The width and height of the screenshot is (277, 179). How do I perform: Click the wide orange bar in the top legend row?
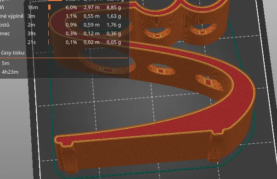[55, 0]
